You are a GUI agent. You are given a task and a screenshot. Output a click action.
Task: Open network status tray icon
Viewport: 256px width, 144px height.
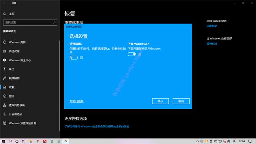pyautogui.click(x=220, y=141)
